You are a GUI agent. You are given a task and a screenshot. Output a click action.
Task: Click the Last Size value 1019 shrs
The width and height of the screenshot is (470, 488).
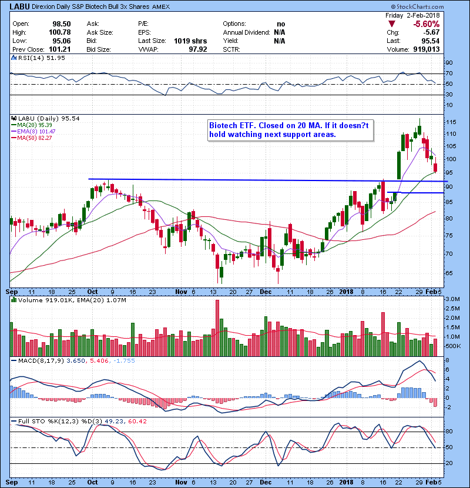coord(190,41)
